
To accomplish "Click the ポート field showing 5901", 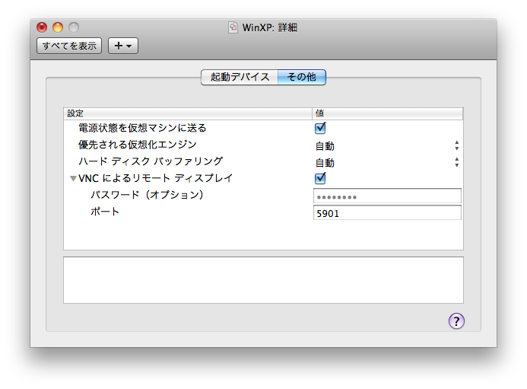I will [x=387, y=213].
